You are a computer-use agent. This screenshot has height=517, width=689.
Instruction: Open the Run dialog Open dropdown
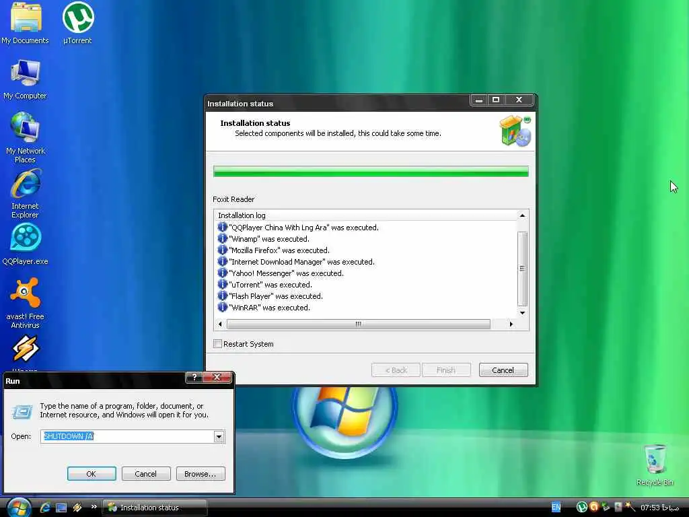pyautogui.click(x=219, y=436)
